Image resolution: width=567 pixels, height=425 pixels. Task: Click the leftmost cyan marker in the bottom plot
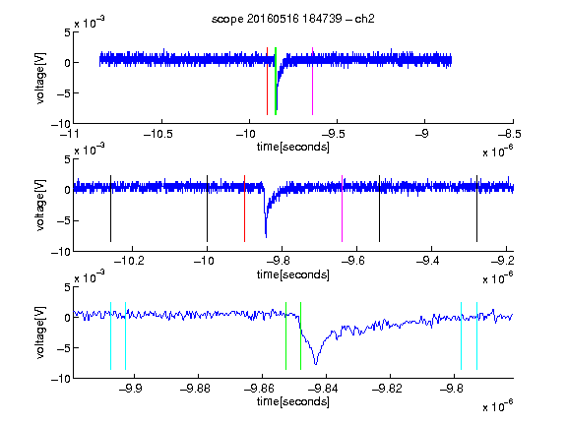pyautogui.click(x=110, y=336)
